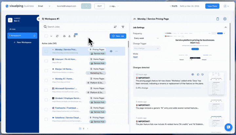Go to page 2 of the jobs list
236x135 pixels.
pyautogui.click(x=84, y=128)
